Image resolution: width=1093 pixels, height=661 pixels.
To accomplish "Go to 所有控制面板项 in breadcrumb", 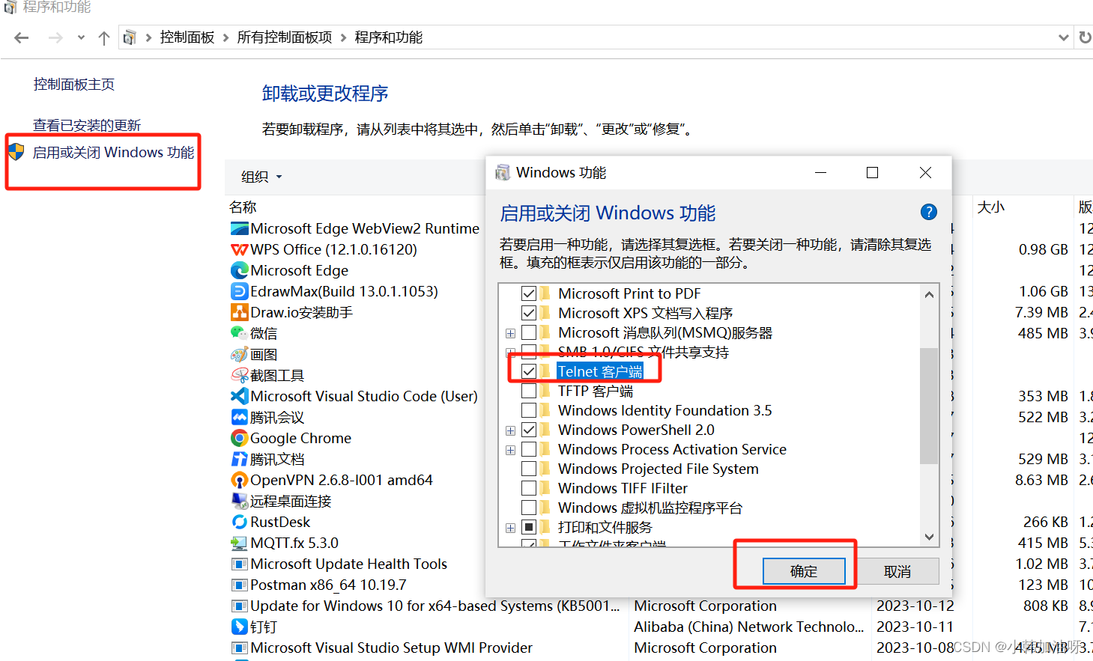I will pyautogui.click(x=285, y=37).
